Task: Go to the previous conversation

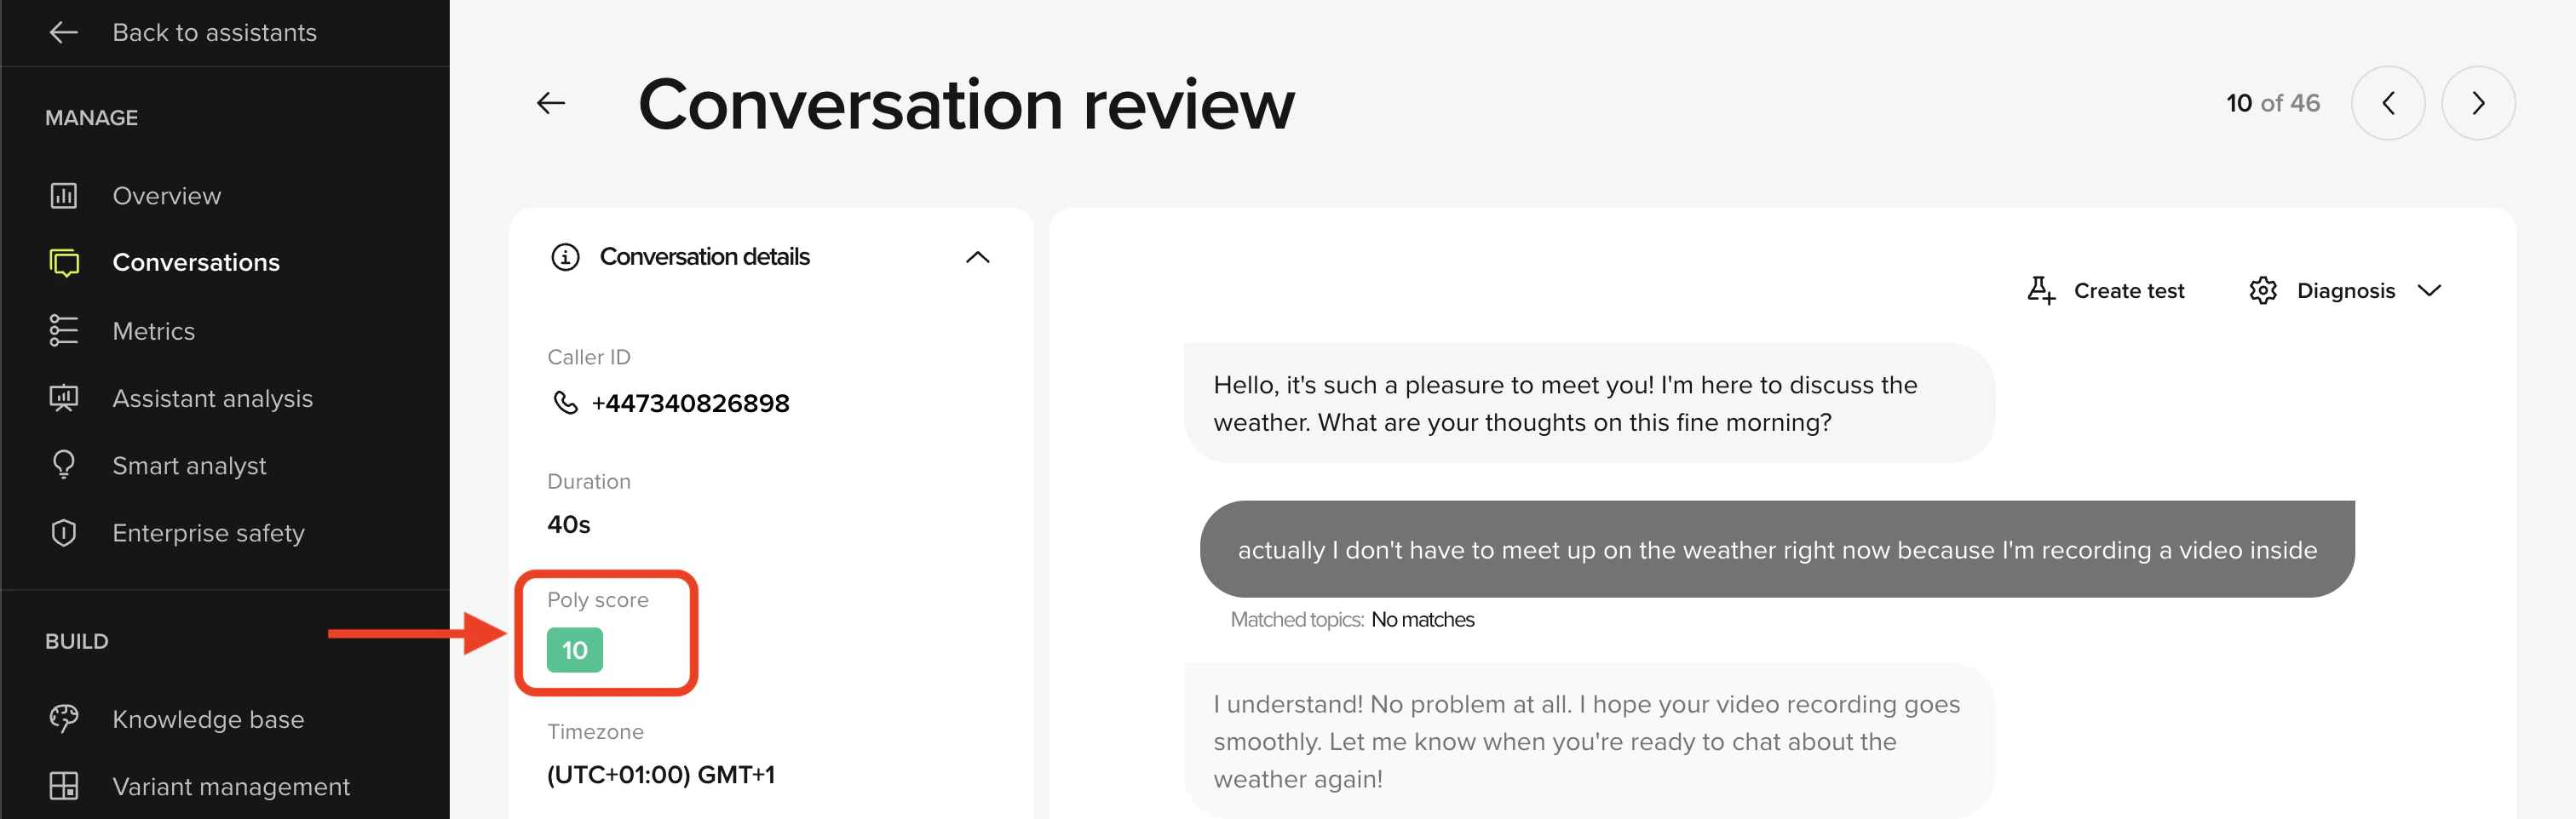Action: [2387, 103]
